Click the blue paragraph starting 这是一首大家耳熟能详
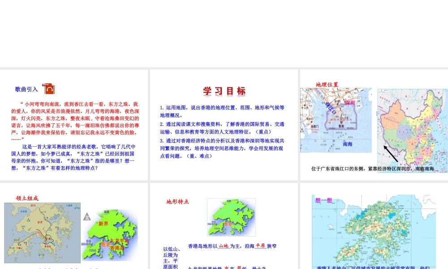This screenshot has width=448, height=269. pyautogui.click(x=73, y=157)
